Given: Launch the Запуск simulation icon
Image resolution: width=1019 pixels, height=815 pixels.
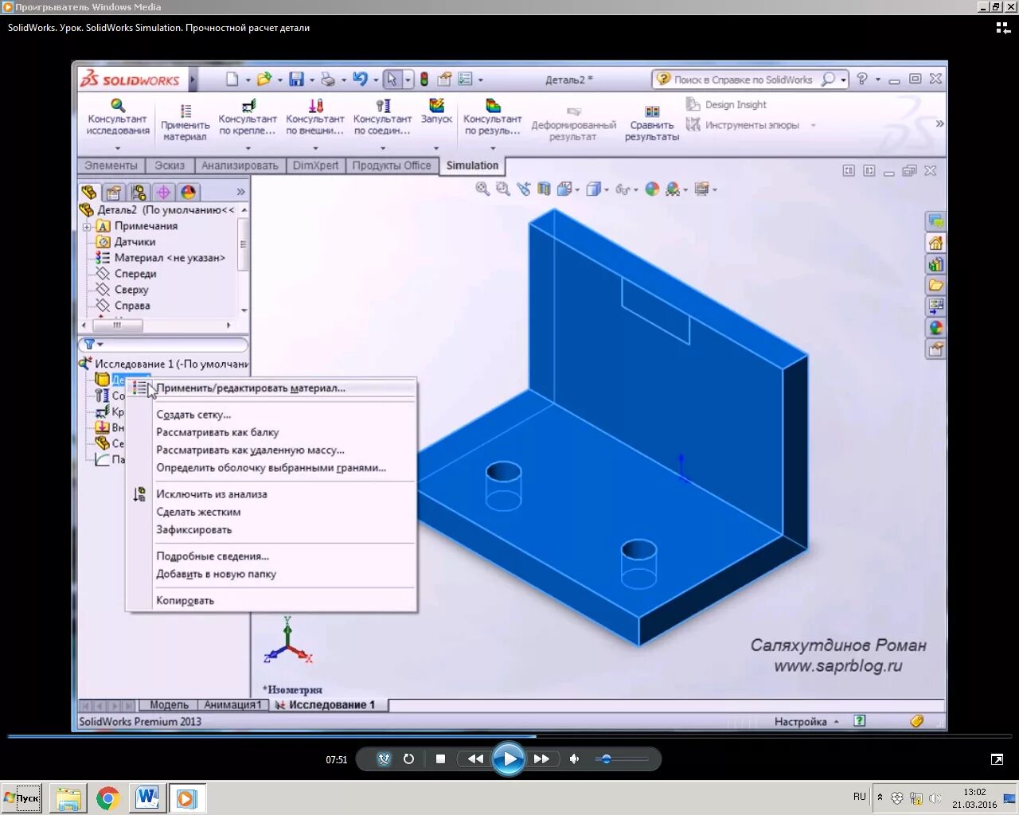Looking at the screenshot, I should [435, 111].
